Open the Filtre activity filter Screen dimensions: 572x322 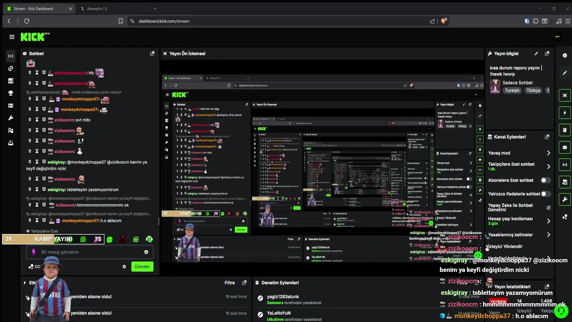(x=230, y=283)
